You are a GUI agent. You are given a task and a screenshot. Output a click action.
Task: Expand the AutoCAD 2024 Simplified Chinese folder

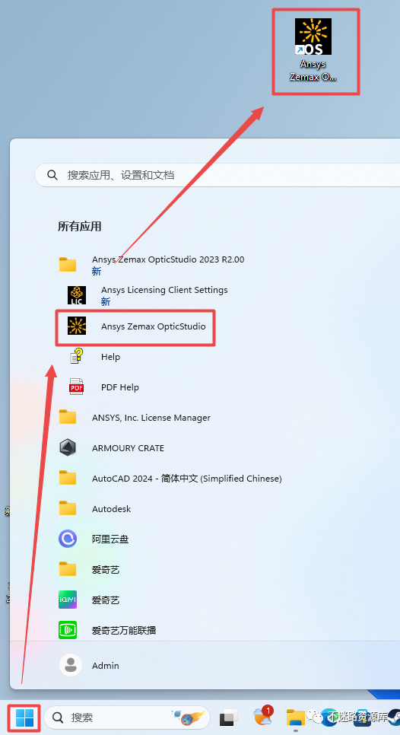[x=186, y=479]
